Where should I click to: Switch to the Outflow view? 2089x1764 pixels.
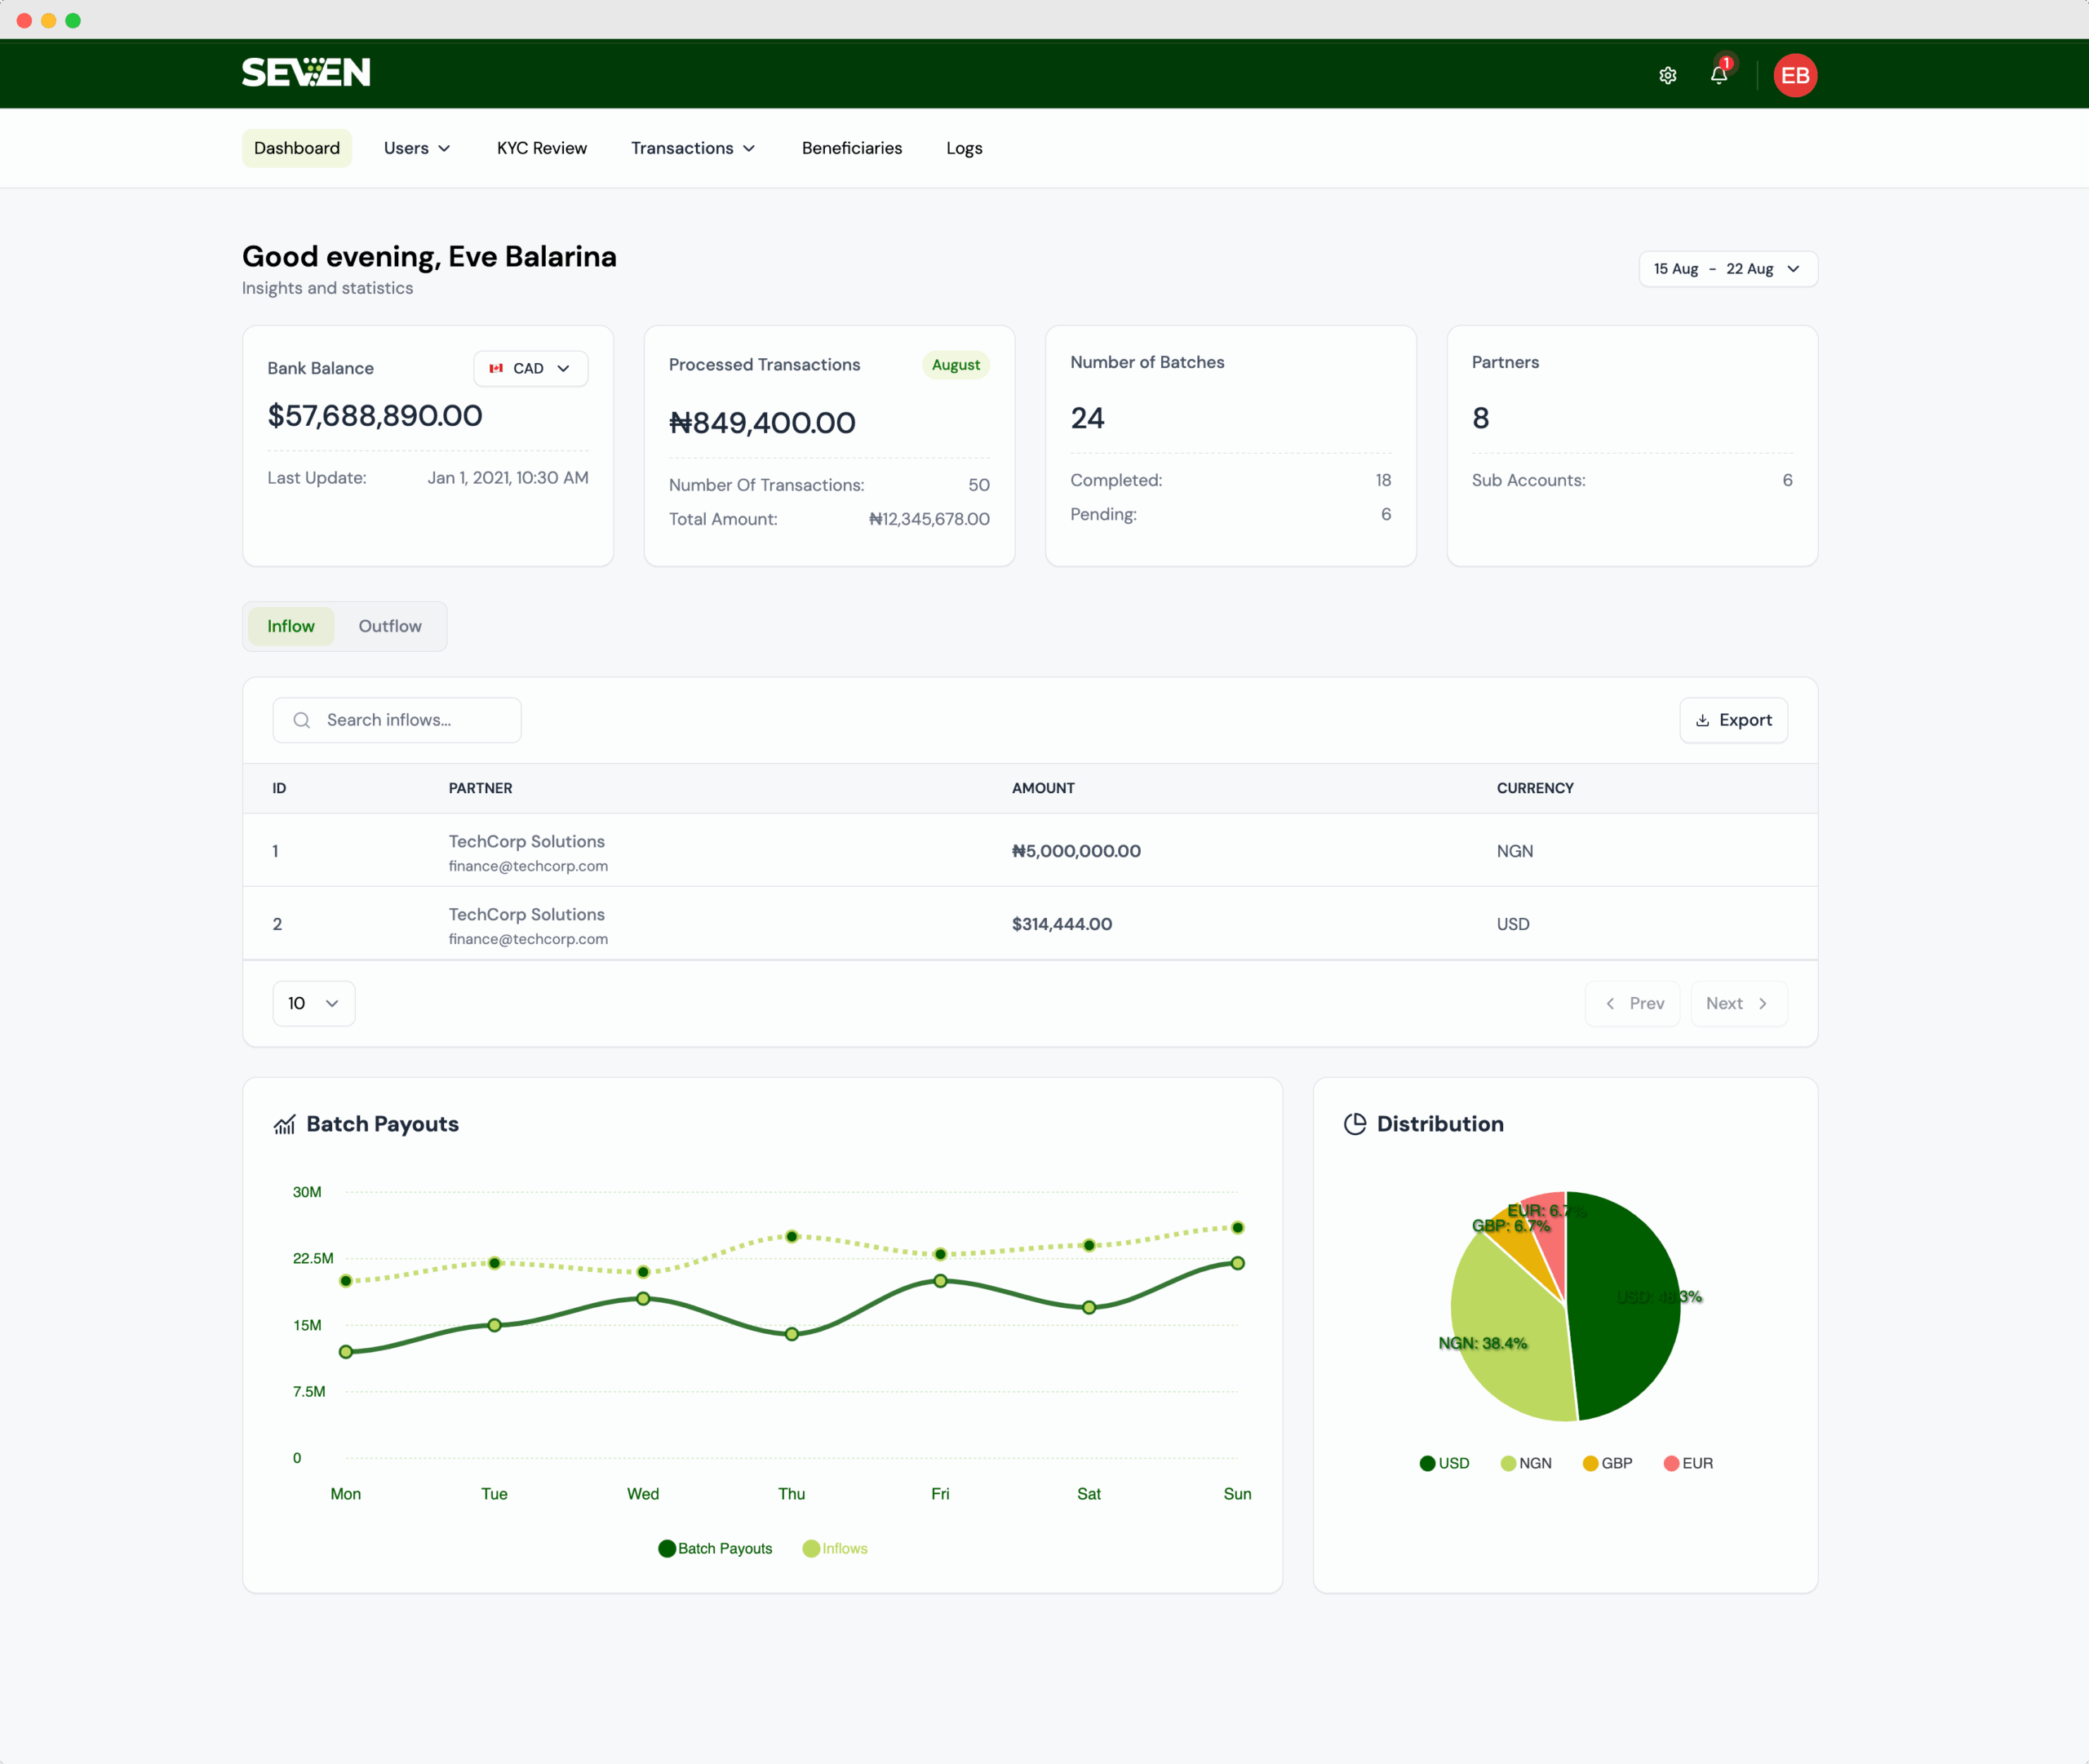(x=390, y=626)
